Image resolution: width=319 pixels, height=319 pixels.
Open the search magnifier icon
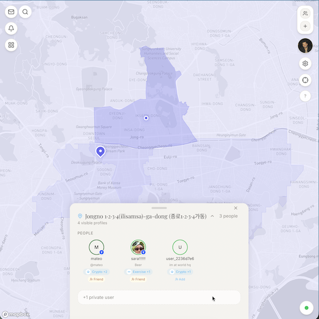pyautogui.click(x=25, y=12)
